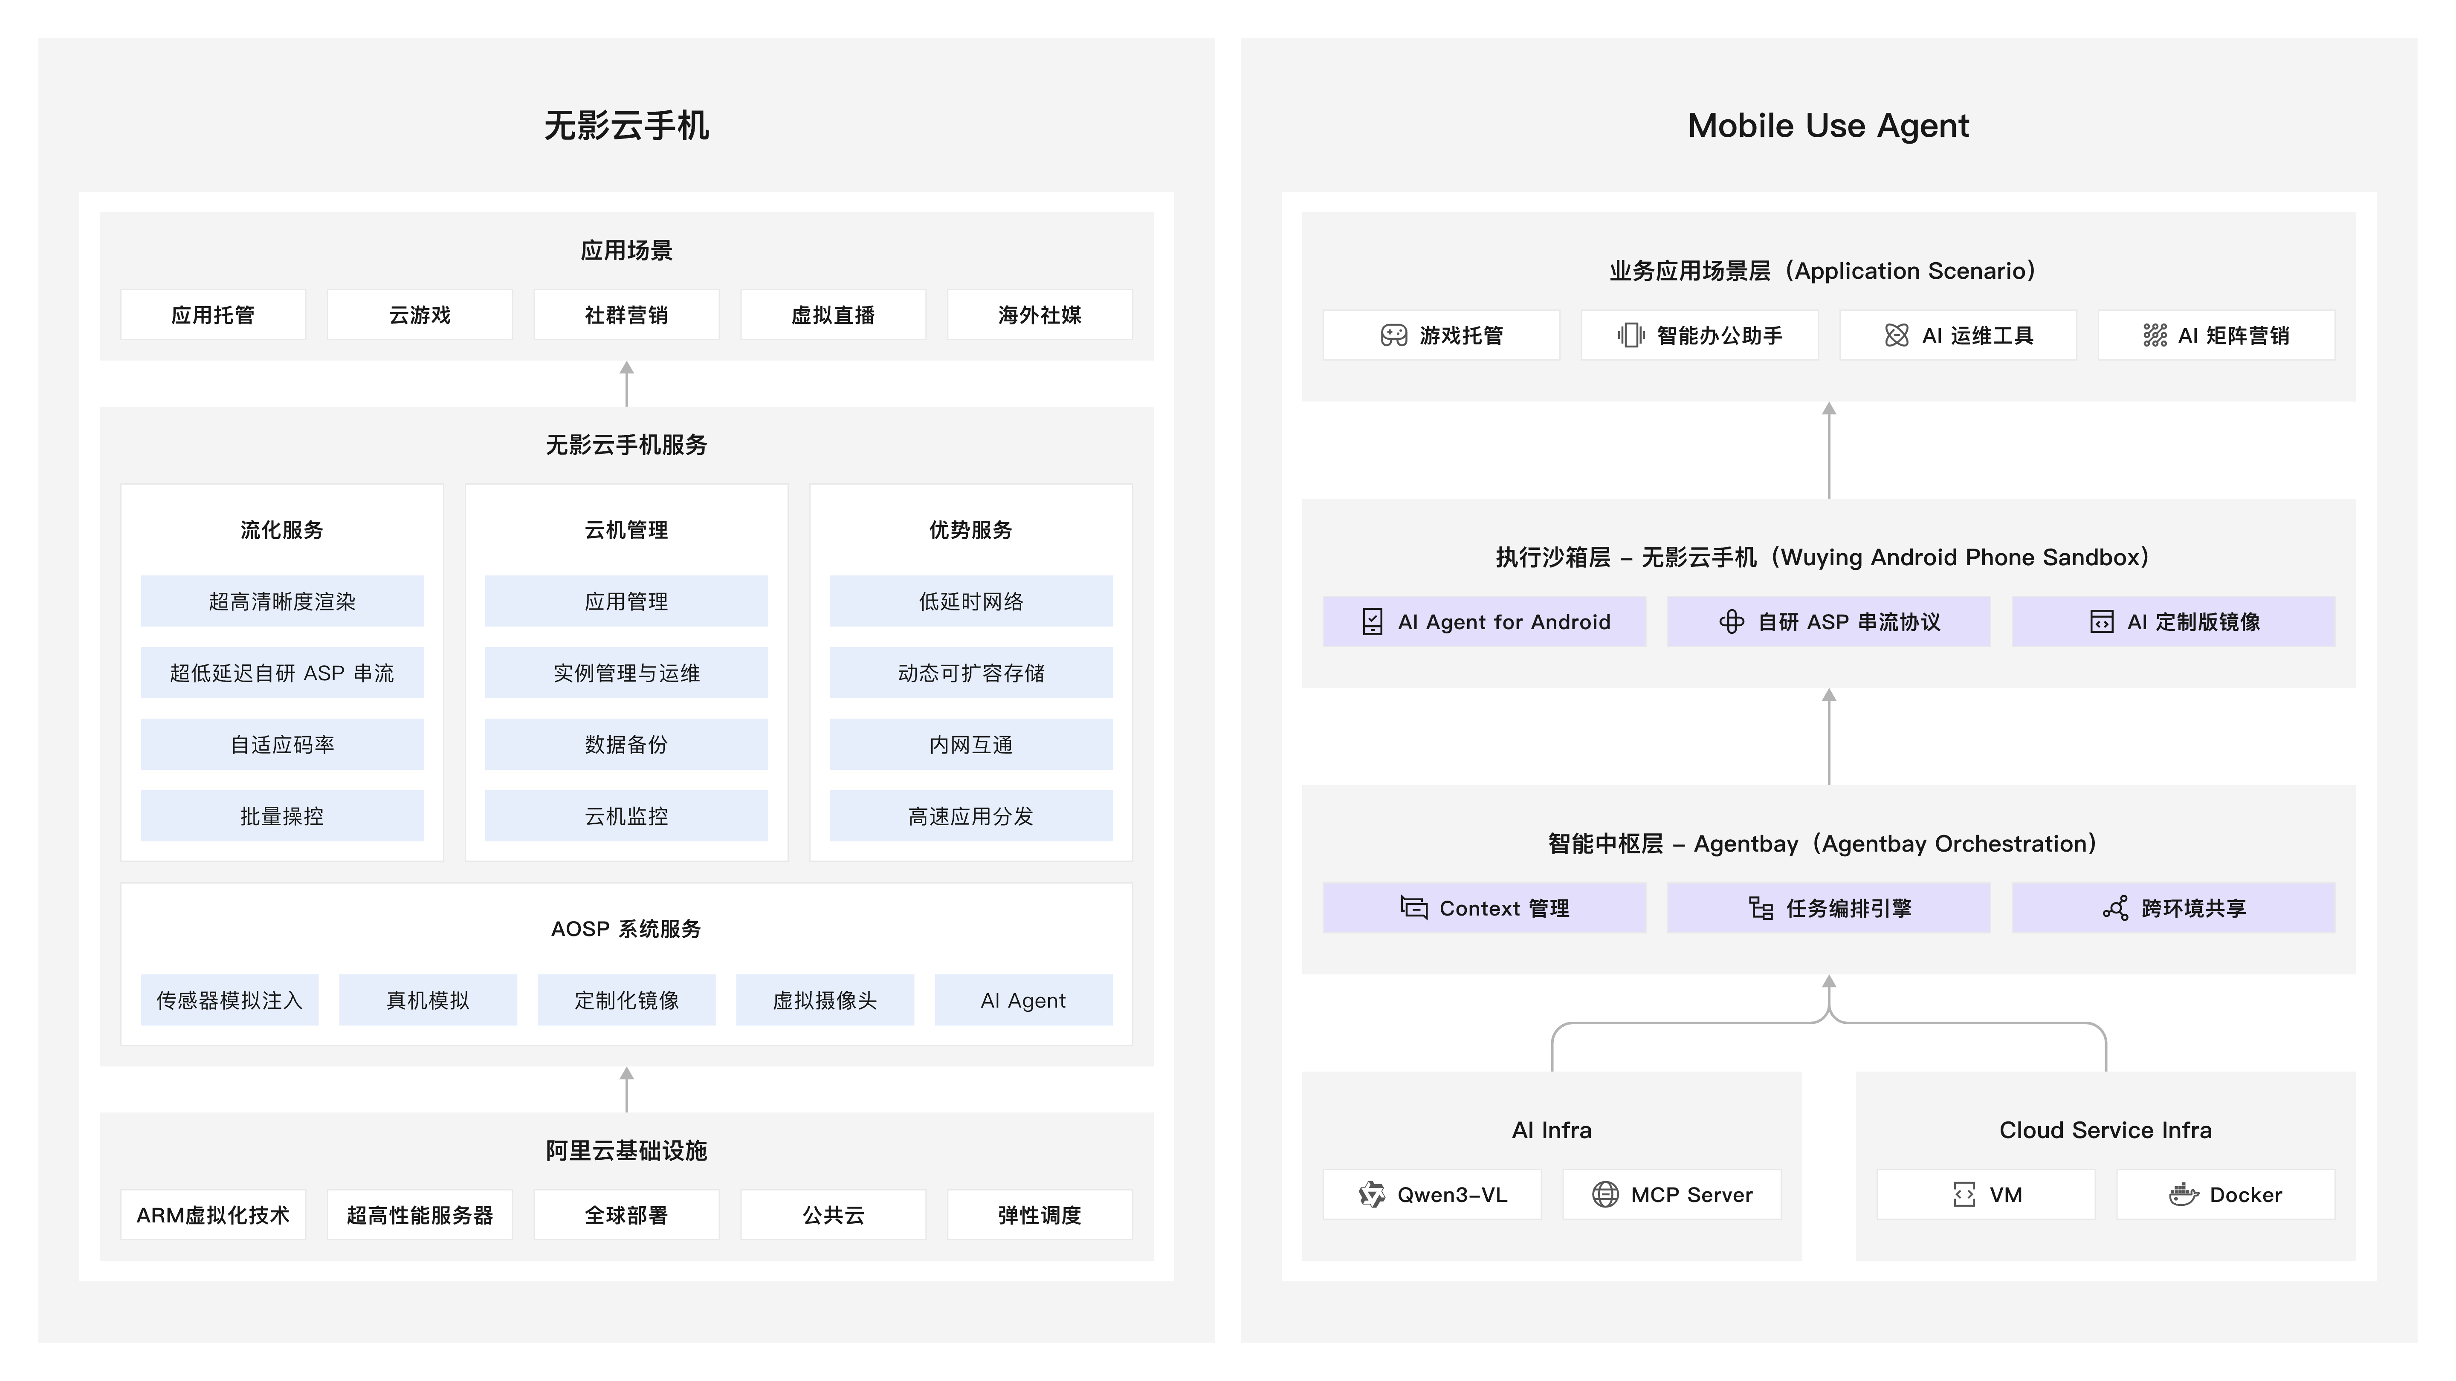The width and height of the screenshot is (2456, 1381).
Task: Click the 数据备份 item
Action: point(626,744)
